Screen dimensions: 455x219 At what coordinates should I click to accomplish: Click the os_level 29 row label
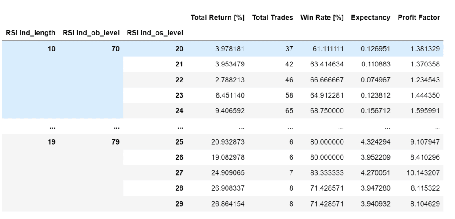[x=180, y=204]
